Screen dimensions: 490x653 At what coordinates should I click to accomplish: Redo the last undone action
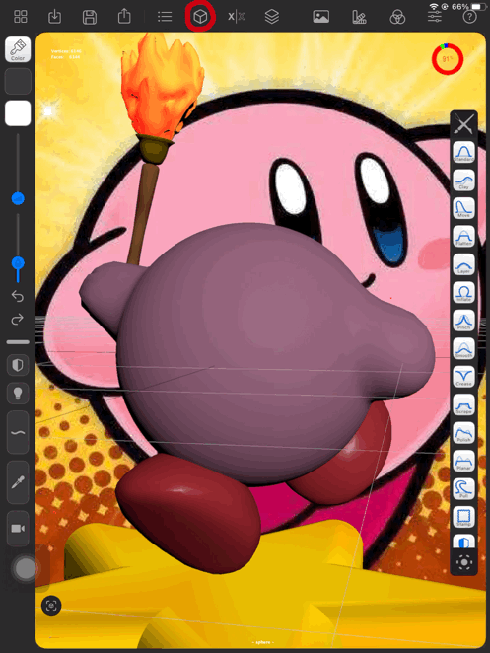tap(18, 320)
